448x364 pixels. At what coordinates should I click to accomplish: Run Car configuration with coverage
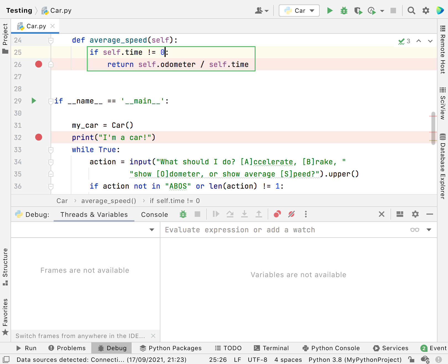[x=358, y=11]
